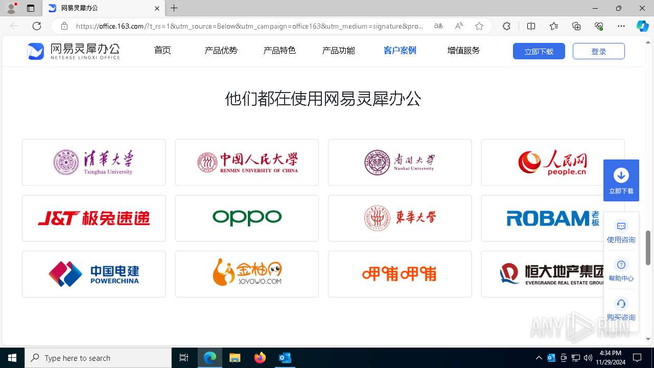
Task: Open the 产品优势 menu item
Action: [x=221, y=51]
